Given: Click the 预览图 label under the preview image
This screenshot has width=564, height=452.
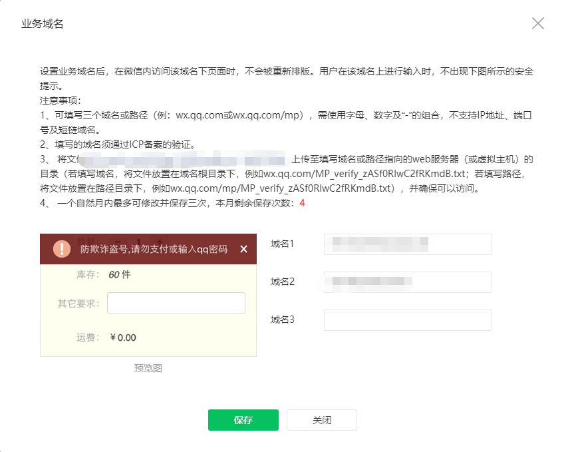Looking at the screenshot, I should point(148,368).
